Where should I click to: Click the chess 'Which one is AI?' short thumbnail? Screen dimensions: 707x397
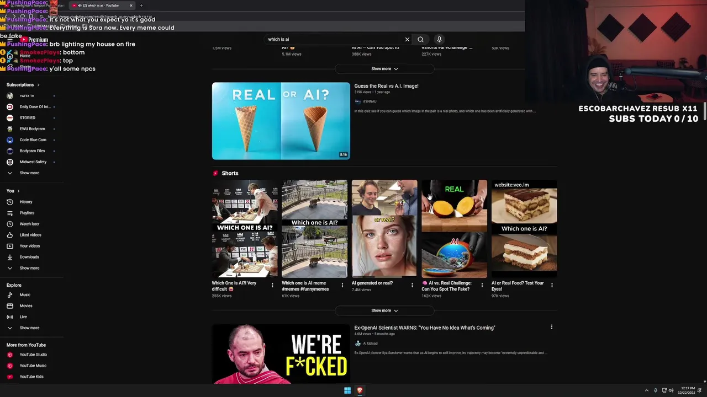pyautogui.click(x=245, y=229)
